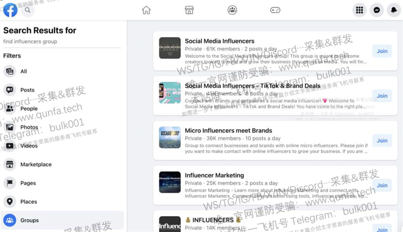Open Influencer Marketing group thumbnail
403x232 pixels.
[170, 182]
